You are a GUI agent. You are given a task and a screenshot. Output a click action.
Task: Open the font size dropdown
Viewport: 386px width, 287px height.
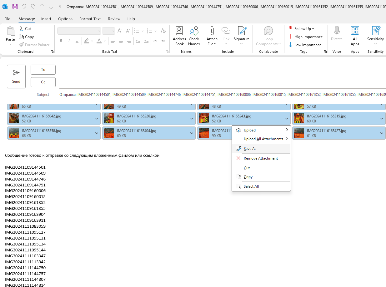pos(113,31)
